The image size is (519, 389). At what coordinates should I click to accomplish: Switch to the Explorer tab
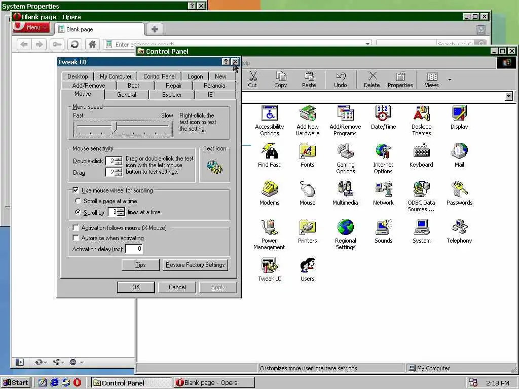[x=172, y=95]
